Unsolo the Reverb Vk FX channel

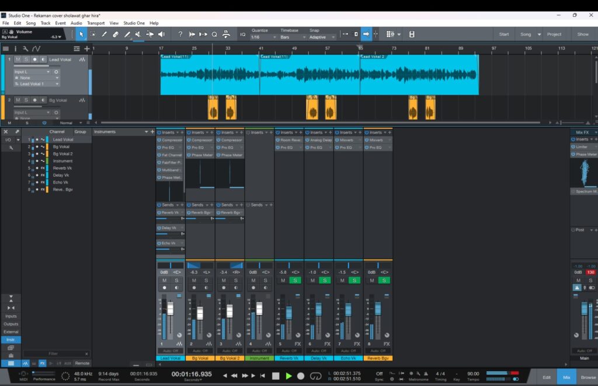pyautogui.click(x=295, y=280)
